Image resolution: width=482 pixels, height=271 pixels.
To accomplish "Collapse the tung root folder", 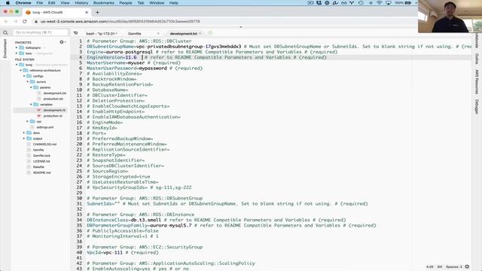I will [17, 65].
